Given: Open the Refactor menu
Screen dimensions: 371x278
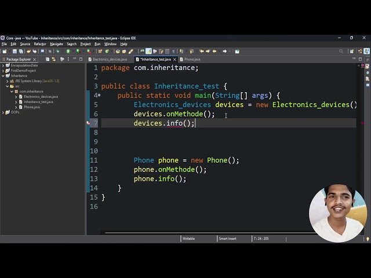Looking at the screenshot, I should pos(40,44).
